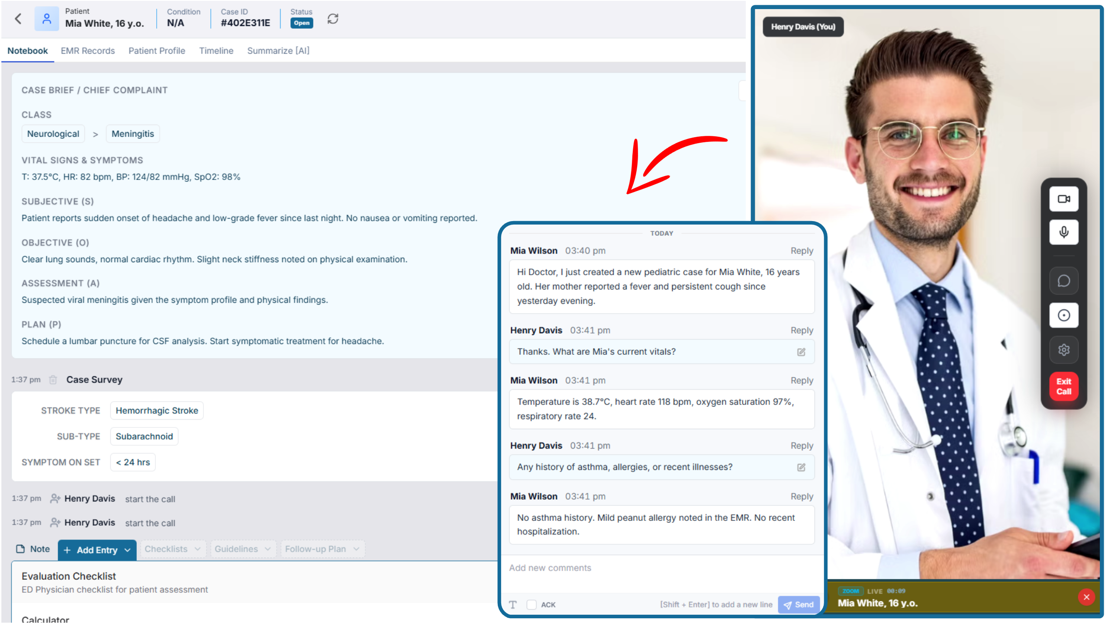Screen dimensions: 1108x623
Task: Close the live call banner with red X
Action: click(1086, 597)
